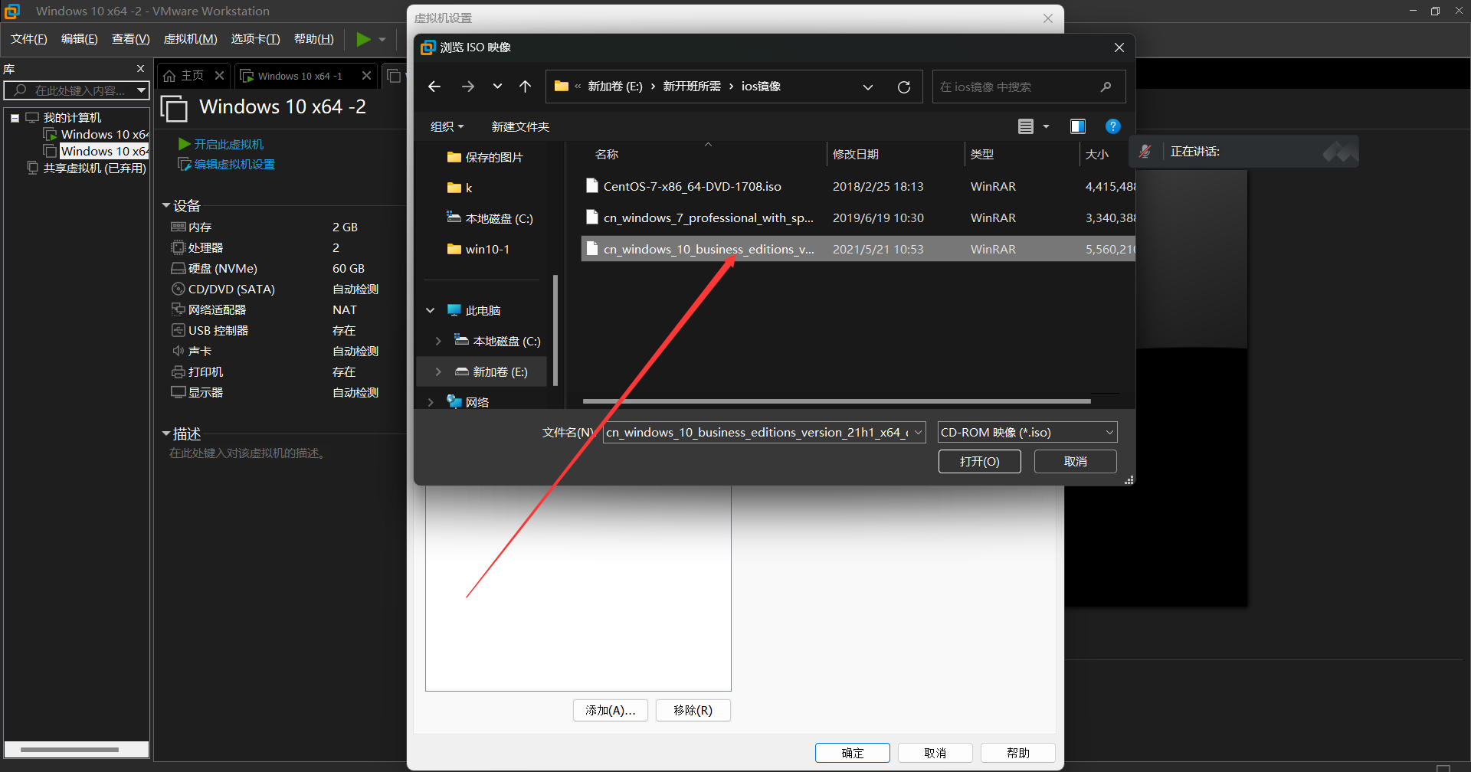Open the CD-ROM 映像 (*.iso) file type dropdown
Viewport: 1471px width, 772px height.
(1027, 433)
